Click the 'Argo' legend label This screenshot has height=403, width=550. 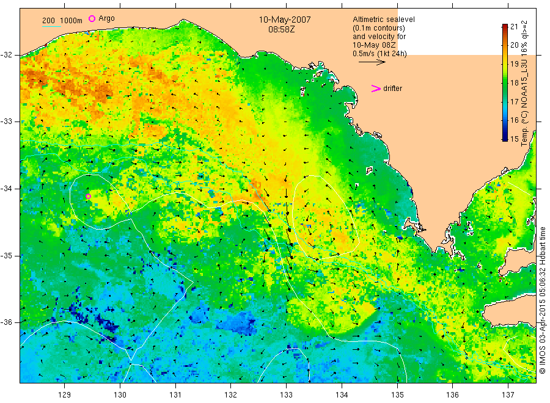click(106, 18)
